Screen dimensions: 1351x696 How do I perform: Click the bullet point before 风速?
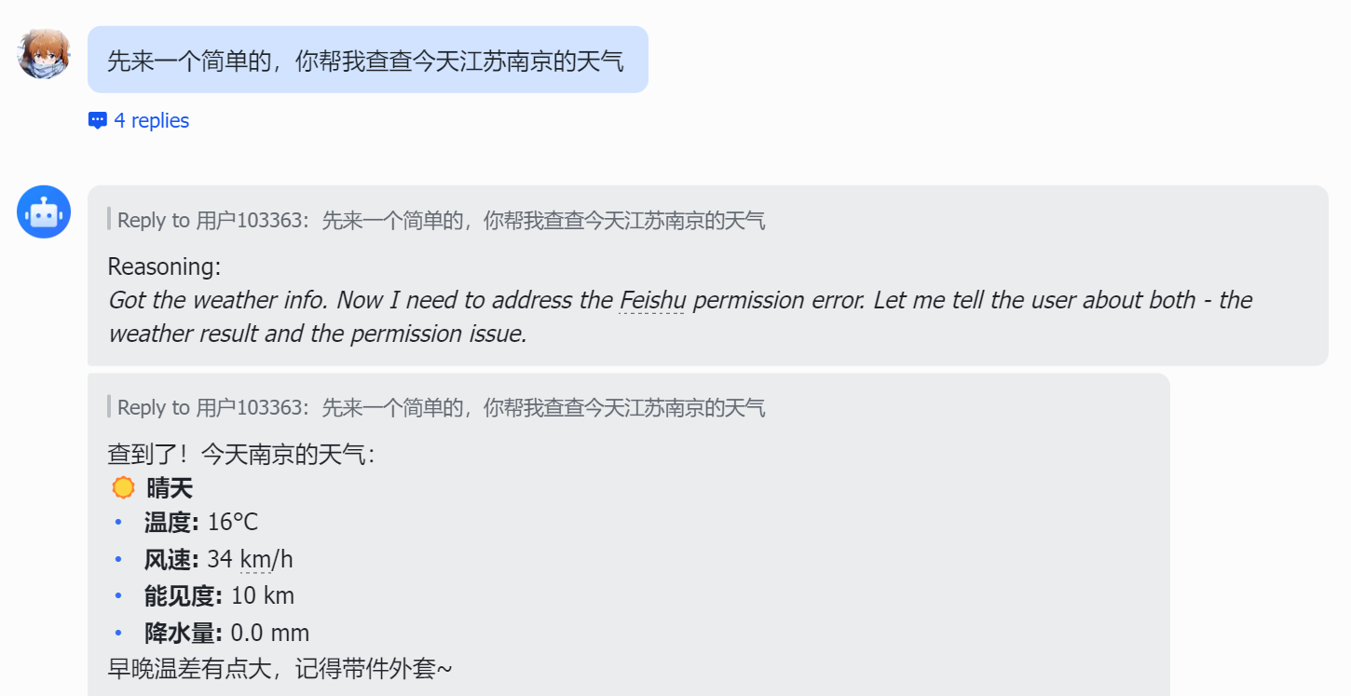pos(118,558)
